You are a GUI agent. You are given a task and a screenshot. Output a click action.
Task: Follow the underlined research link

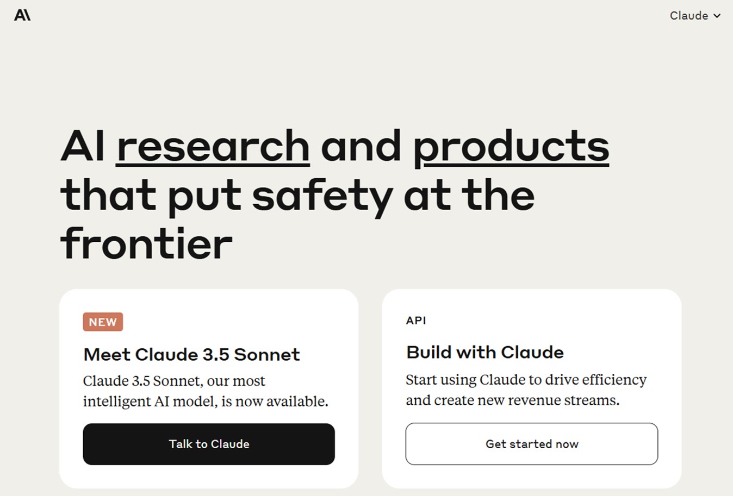point(213,146)
